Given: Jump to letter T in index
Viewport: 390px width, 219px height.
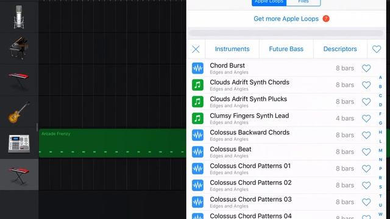Looking at the screenshot, I should coord(380,196).
